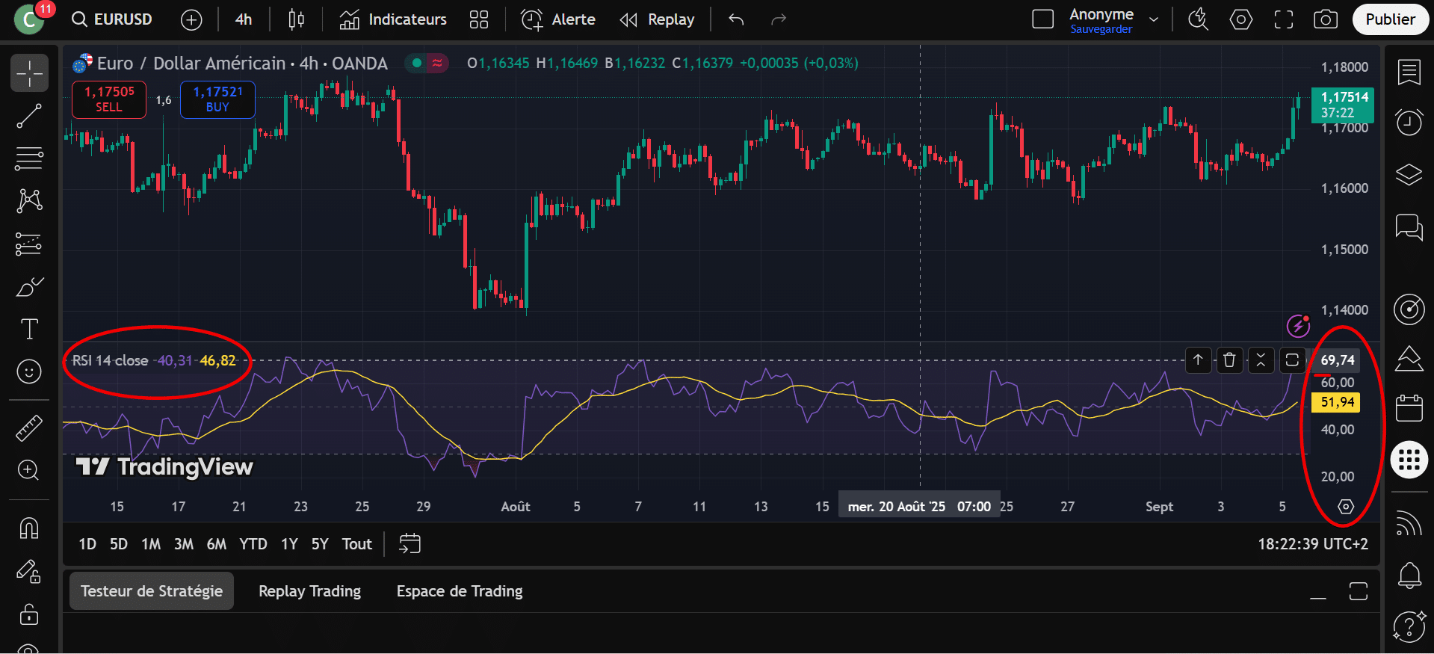The image size is (1434, 654).
Task: Toggle magnet mode for drawings
Action: 29,528
